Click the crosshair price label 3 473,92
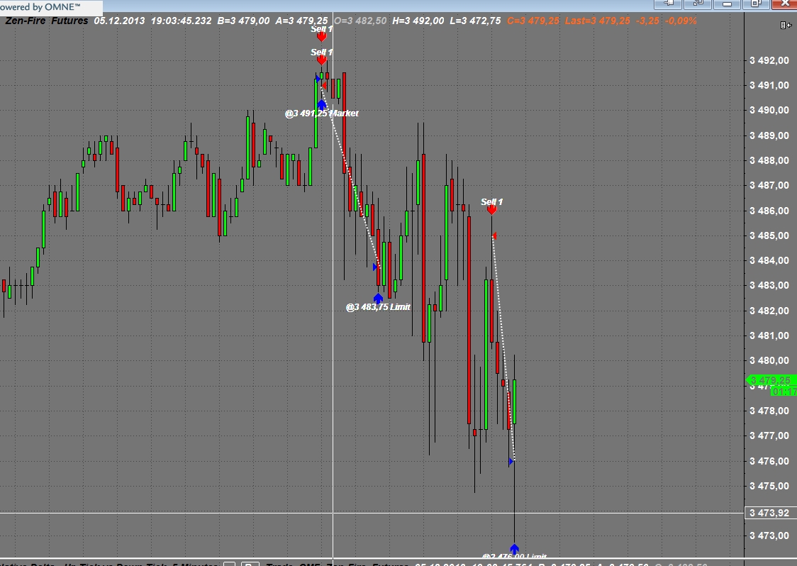The width and height of the screenshot is (797, 566). click(770, 513)
